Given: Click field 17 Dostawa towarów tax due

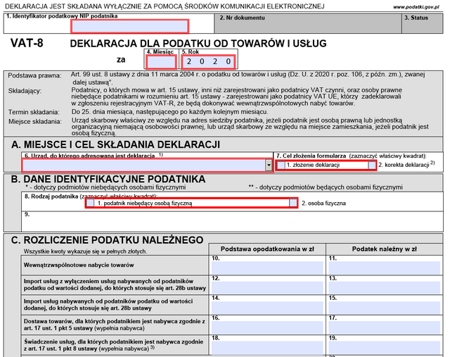Looking at the screenshot, I should [x=385, y=327].
